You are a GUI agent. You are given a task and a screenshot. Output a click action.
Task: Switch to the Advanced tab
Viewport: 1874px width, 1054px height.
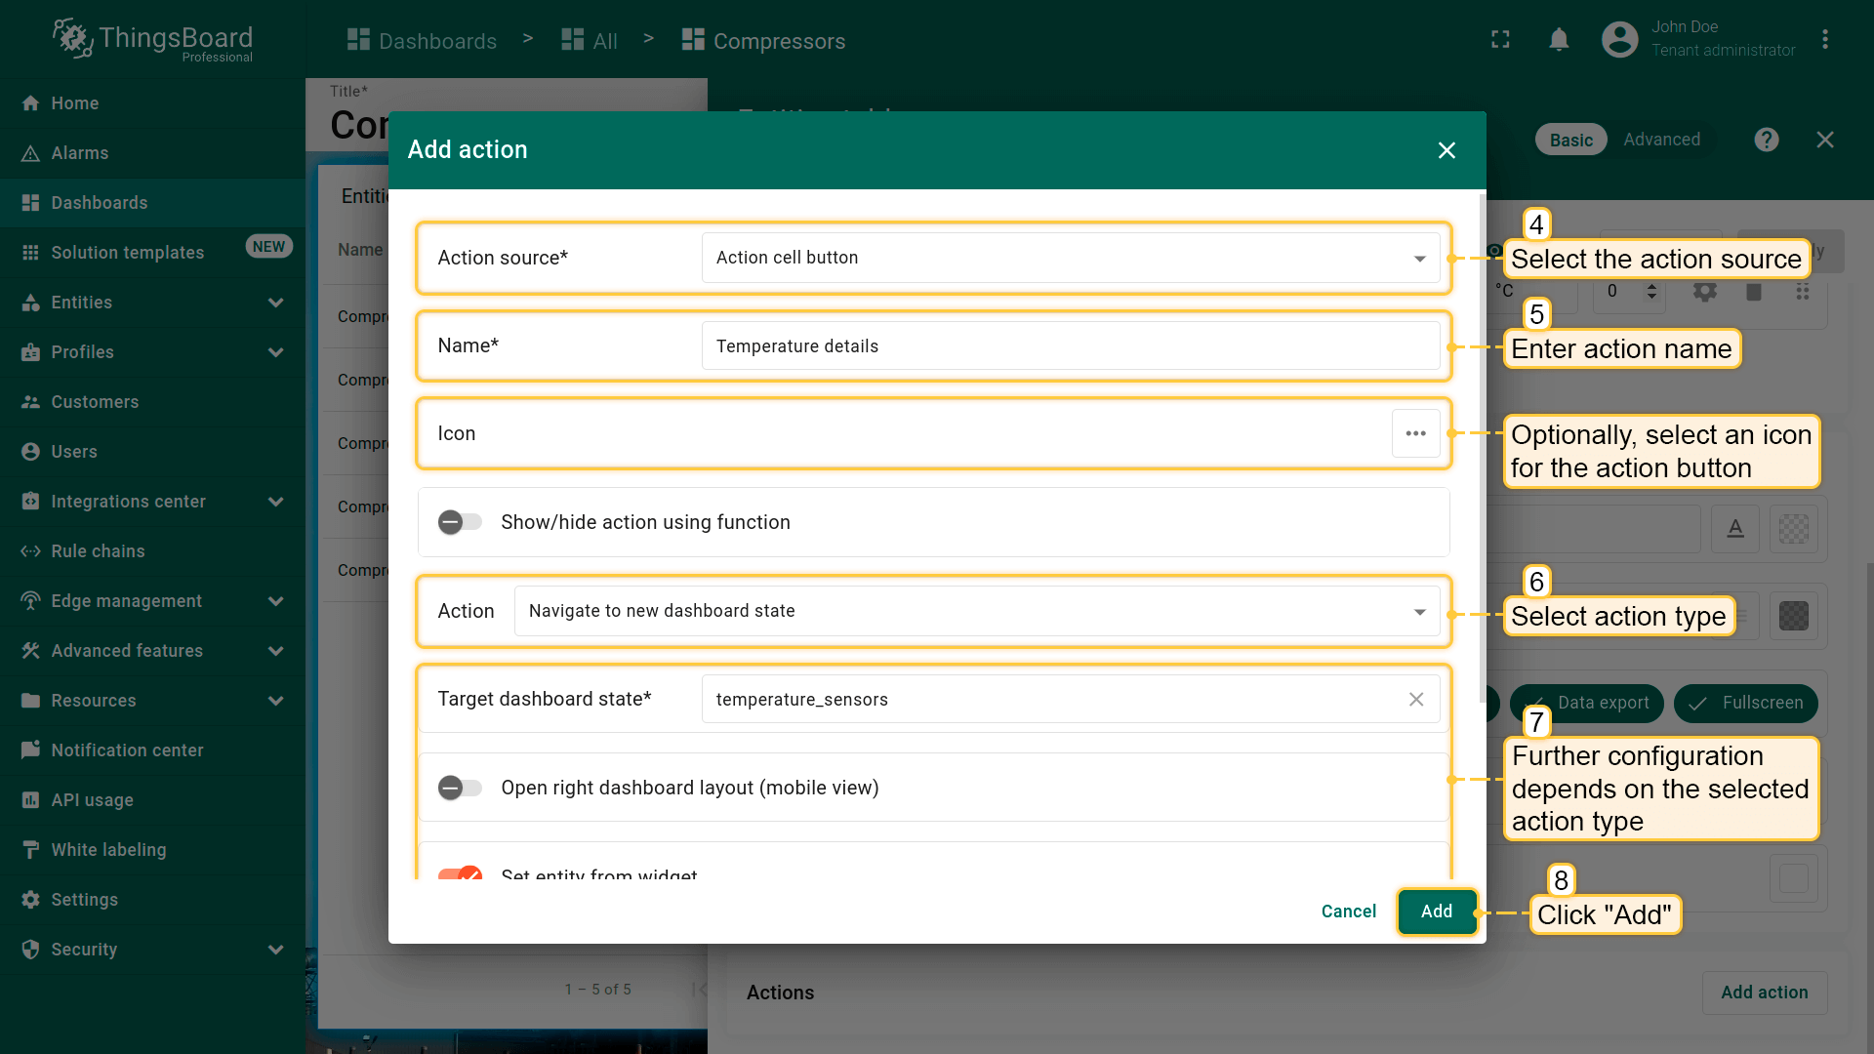1661,140
